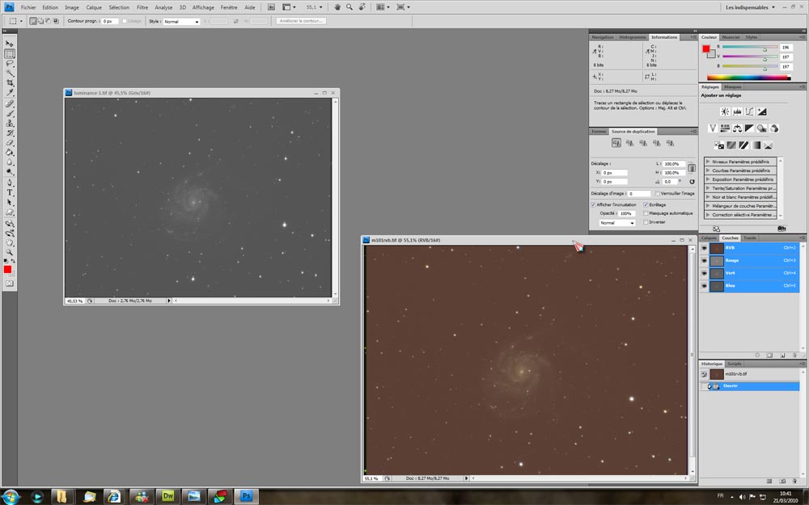The width and height of the screenshot is (809, 505).
Task: Select the Horizontal Type tool
Action: coord(10,192)
